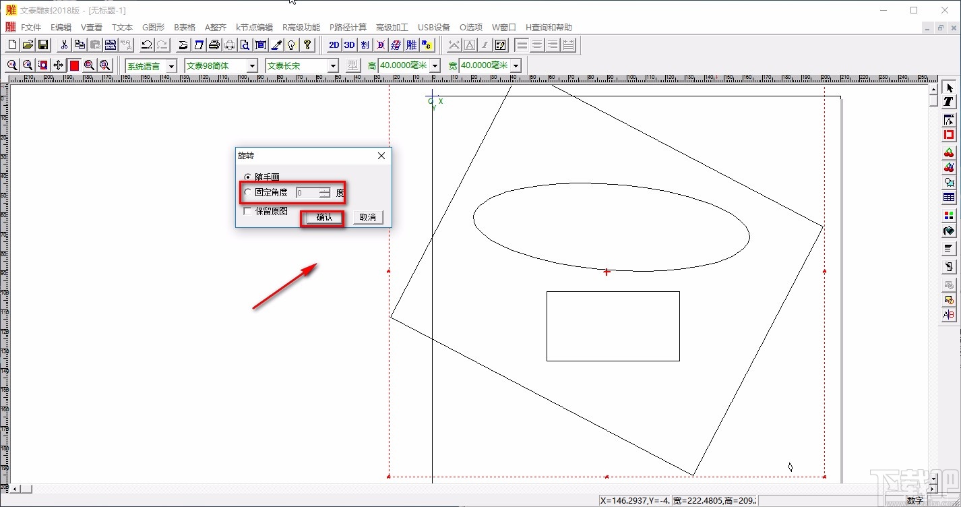
Task: Open the P路径计算 menu
Action: click(x=348, y=28)
